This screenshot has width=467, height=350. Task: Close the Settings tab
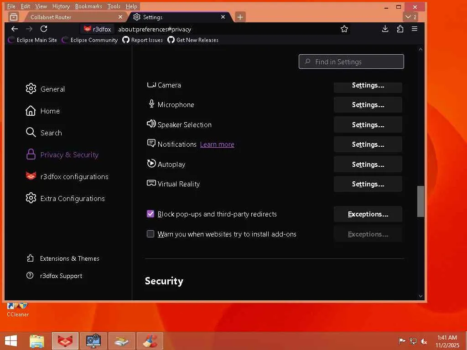[x=223, y=17]
